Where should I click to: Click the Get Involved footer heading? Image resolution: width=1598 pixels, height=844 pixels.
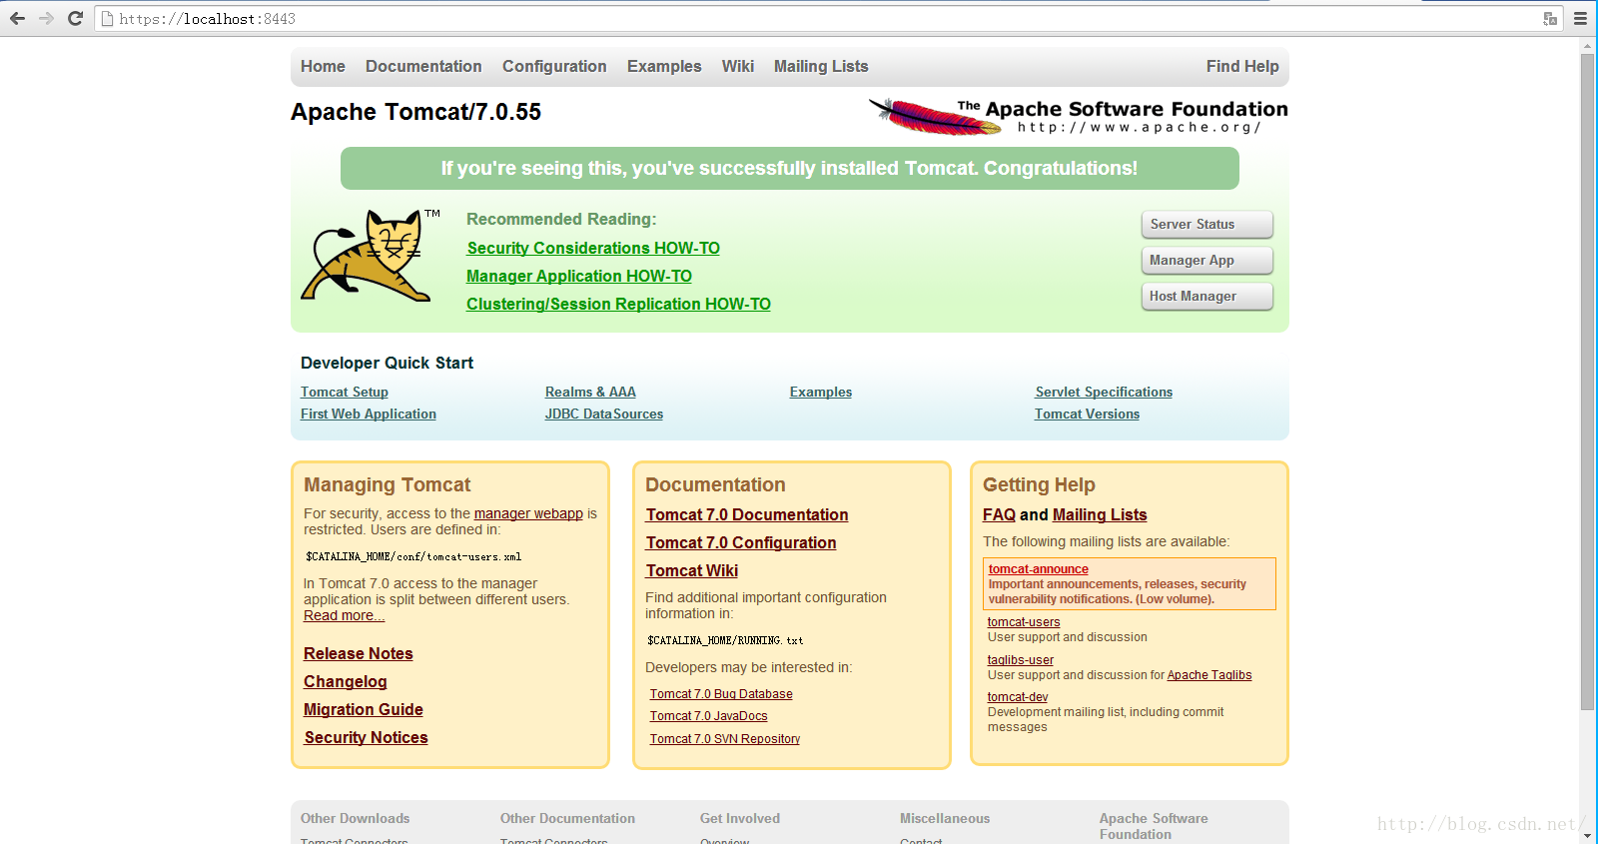[x=740, y=818]
